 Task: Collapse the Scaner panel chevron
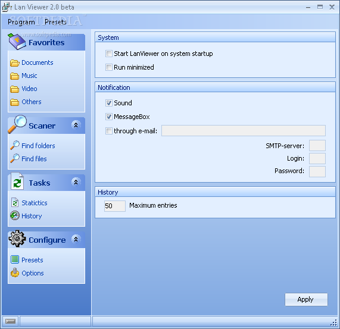[76, 125]
